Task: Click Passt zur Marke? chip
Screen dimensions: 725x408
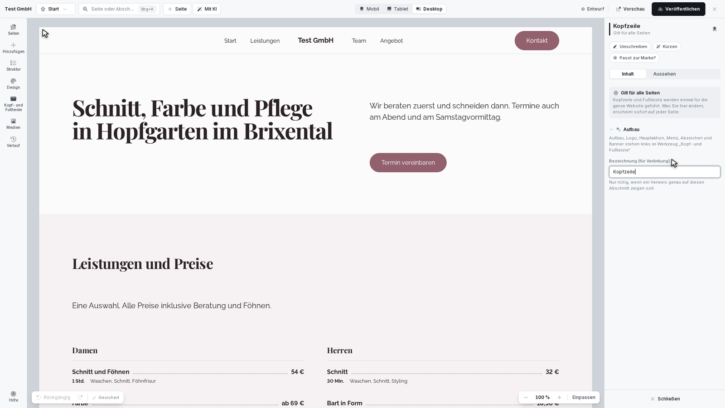Action: point(634,58)
